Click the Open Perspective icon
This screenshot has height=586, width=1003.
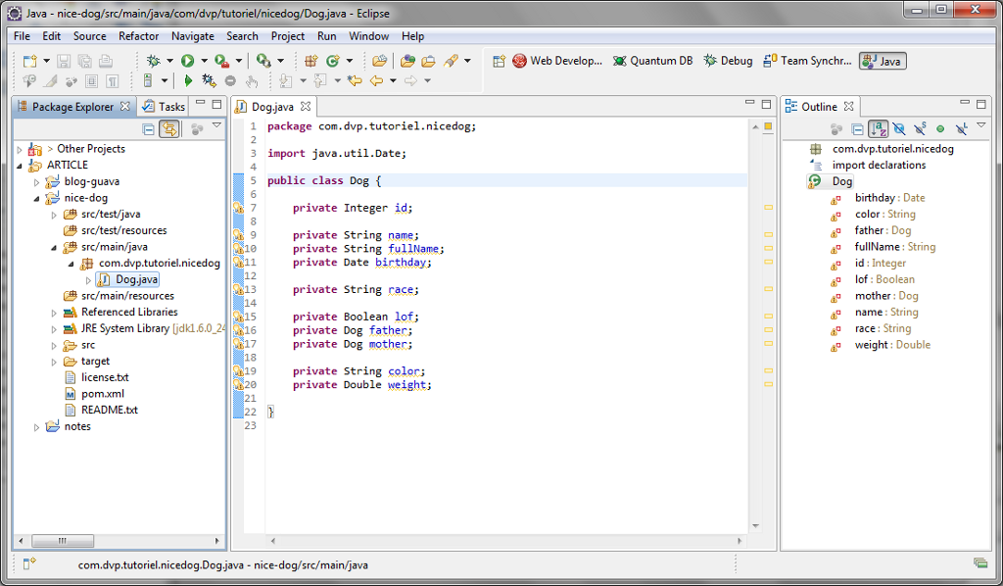point(499,61)
